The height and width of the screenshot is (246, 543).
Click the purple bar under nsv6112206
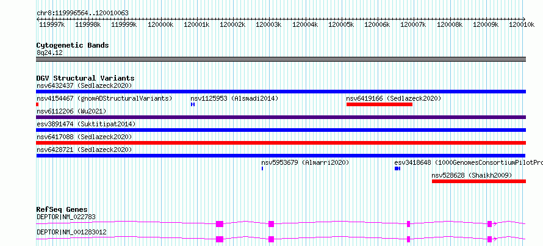281,117
